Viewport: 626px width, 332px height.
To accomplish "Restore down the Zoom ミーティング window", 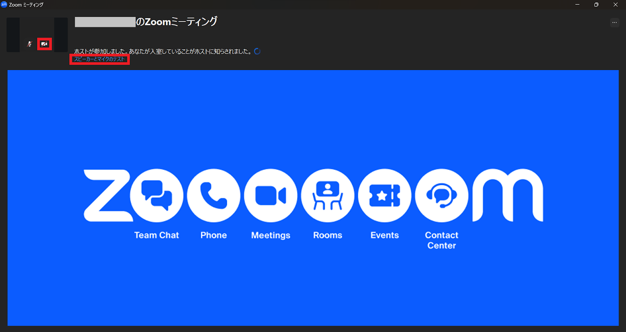I will [x=596, y=5].
